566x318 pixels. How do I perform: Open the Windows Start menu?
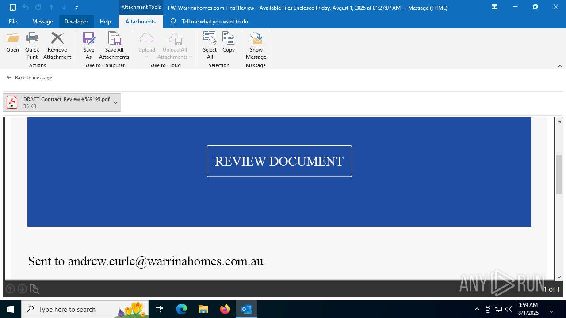click(11, 309)
